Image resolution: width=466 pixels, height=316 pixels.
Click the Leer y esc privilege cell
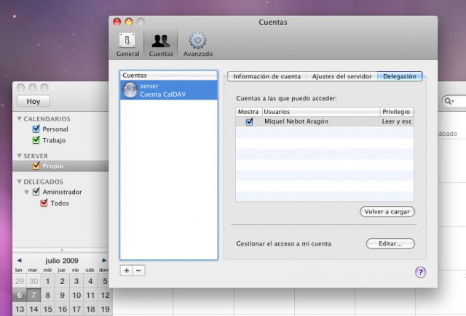[397, 121]
